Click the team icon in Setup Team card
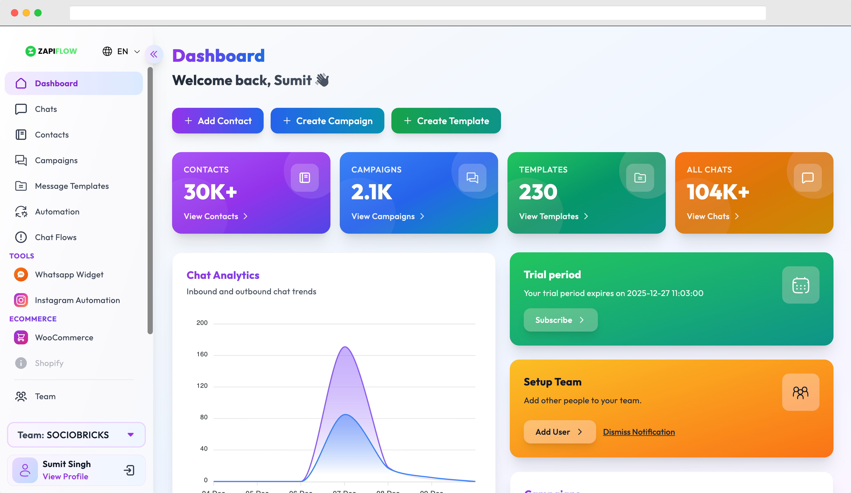This screenshot has height=493, width=851. click(800, 392)
